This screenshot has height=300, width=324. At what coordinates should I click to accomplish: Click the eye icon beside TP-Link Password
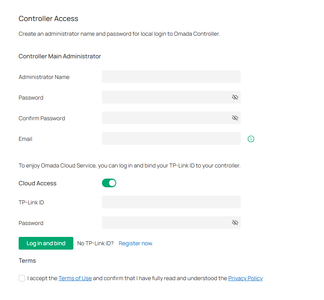pyautogui.click(x=235, y=223)
